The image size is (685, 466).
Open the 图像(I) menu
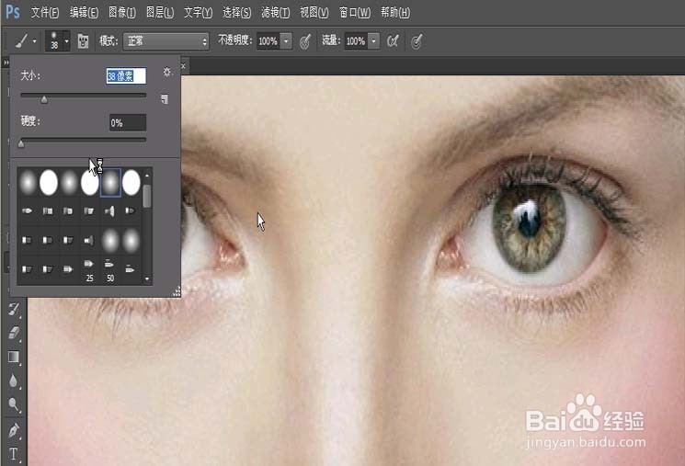[122, 12]
